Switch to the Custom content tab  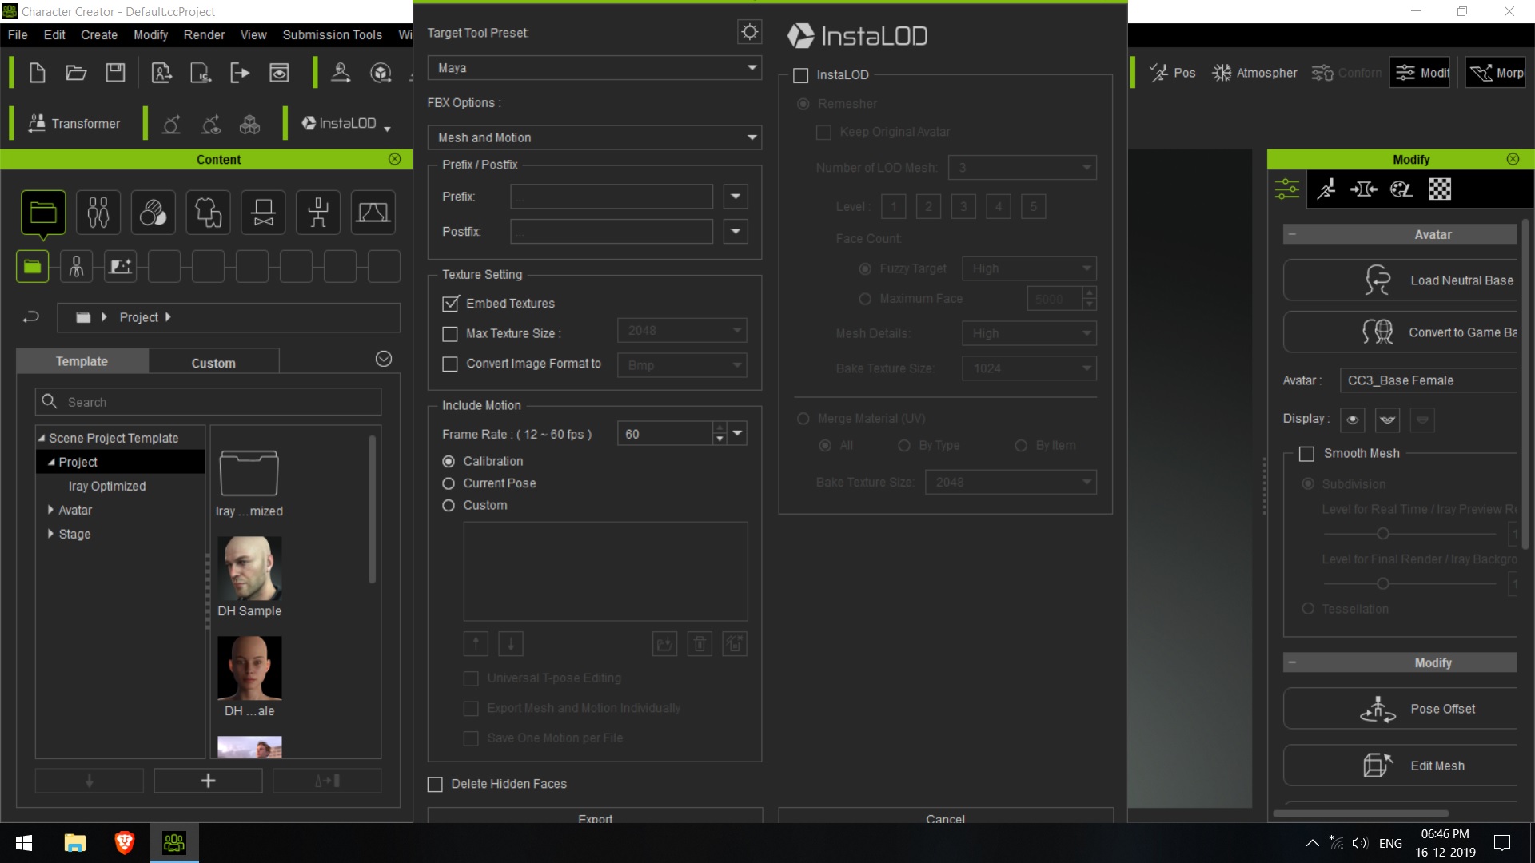(213, 362)
